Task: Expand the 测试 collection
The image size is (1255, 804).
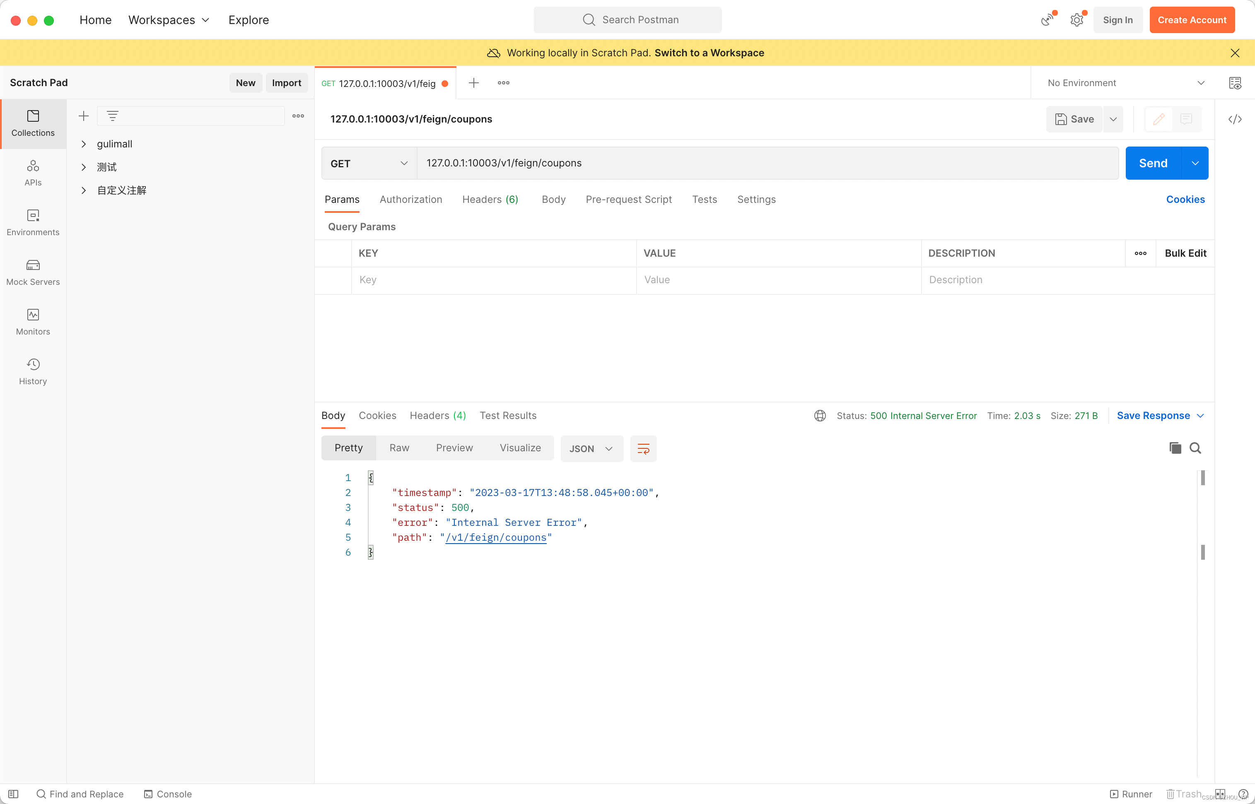Action: pos(84,167)
